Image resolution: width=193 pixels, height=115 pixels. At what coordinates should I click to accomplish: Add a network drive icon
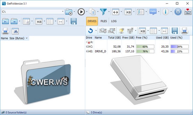tap(130, 31)
